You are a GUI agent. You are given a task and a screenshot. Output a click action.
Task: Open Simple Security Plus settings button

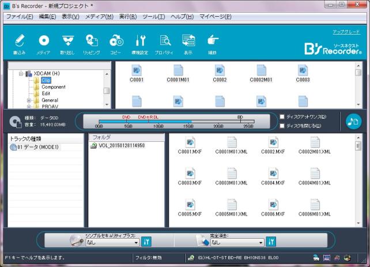pyautogui.click(x=146, y=242)
